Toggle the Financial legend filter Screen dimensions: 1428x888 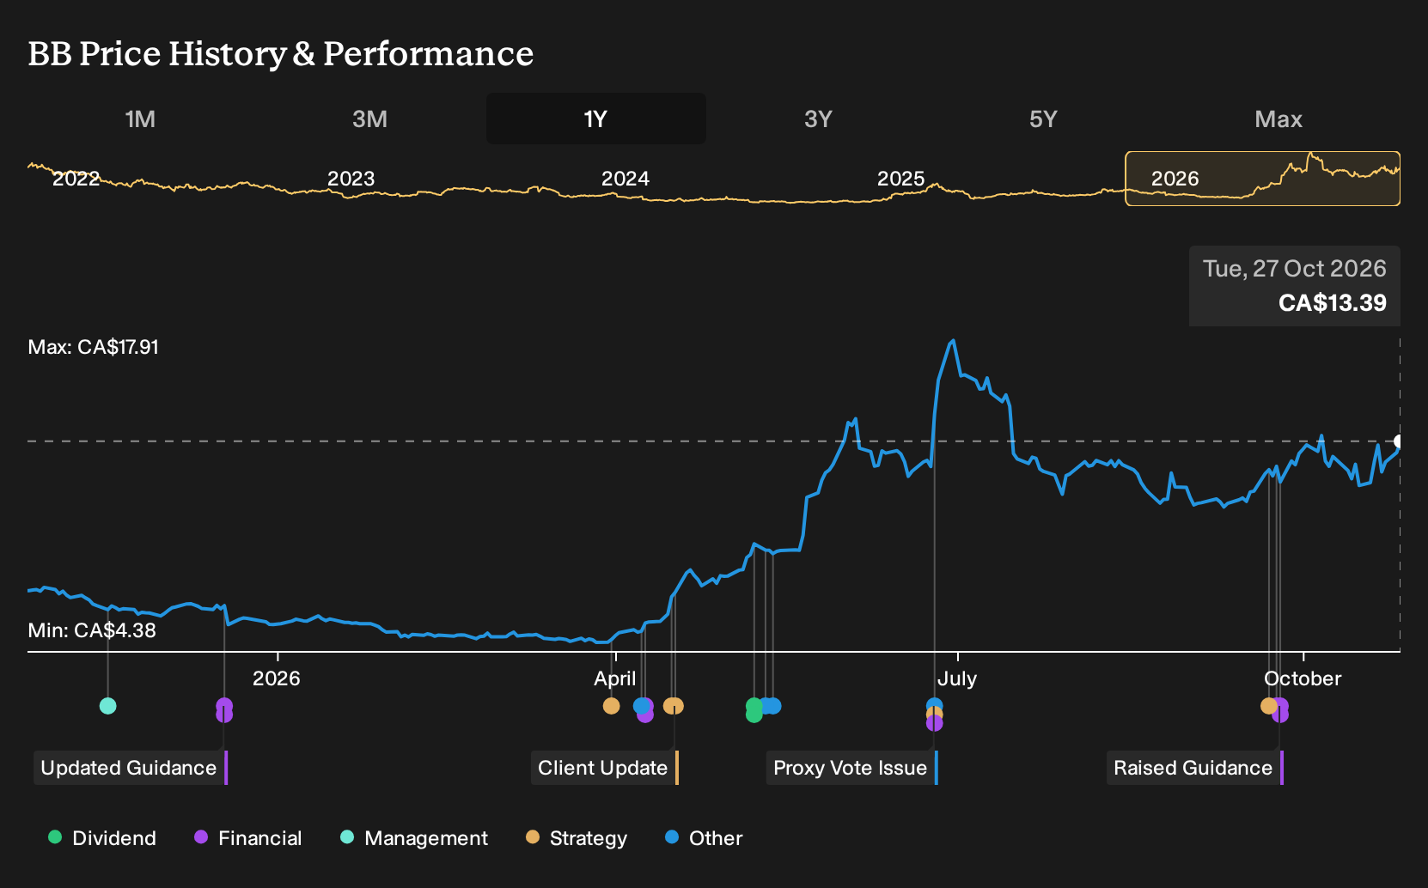pyautogui.click(x=248, y=838)
